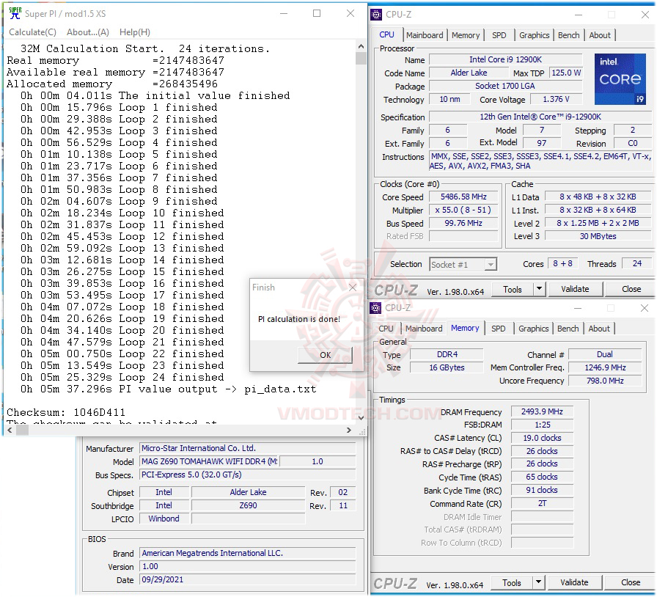Maximize the Super PI window

[317, 13]
